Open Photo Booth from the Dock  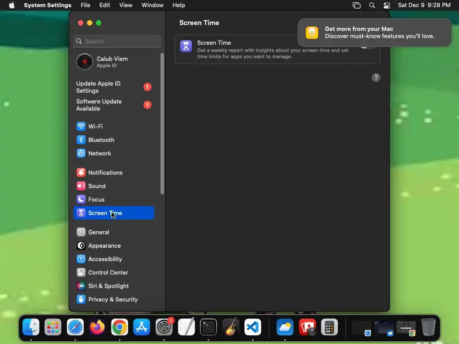307,327
